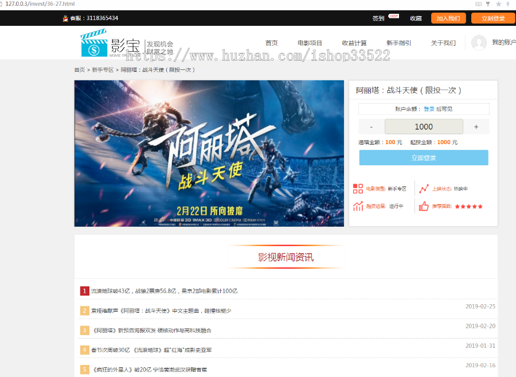Click the HOT badge beside 签到
516x377 pixels.
(x=393, y=16)
